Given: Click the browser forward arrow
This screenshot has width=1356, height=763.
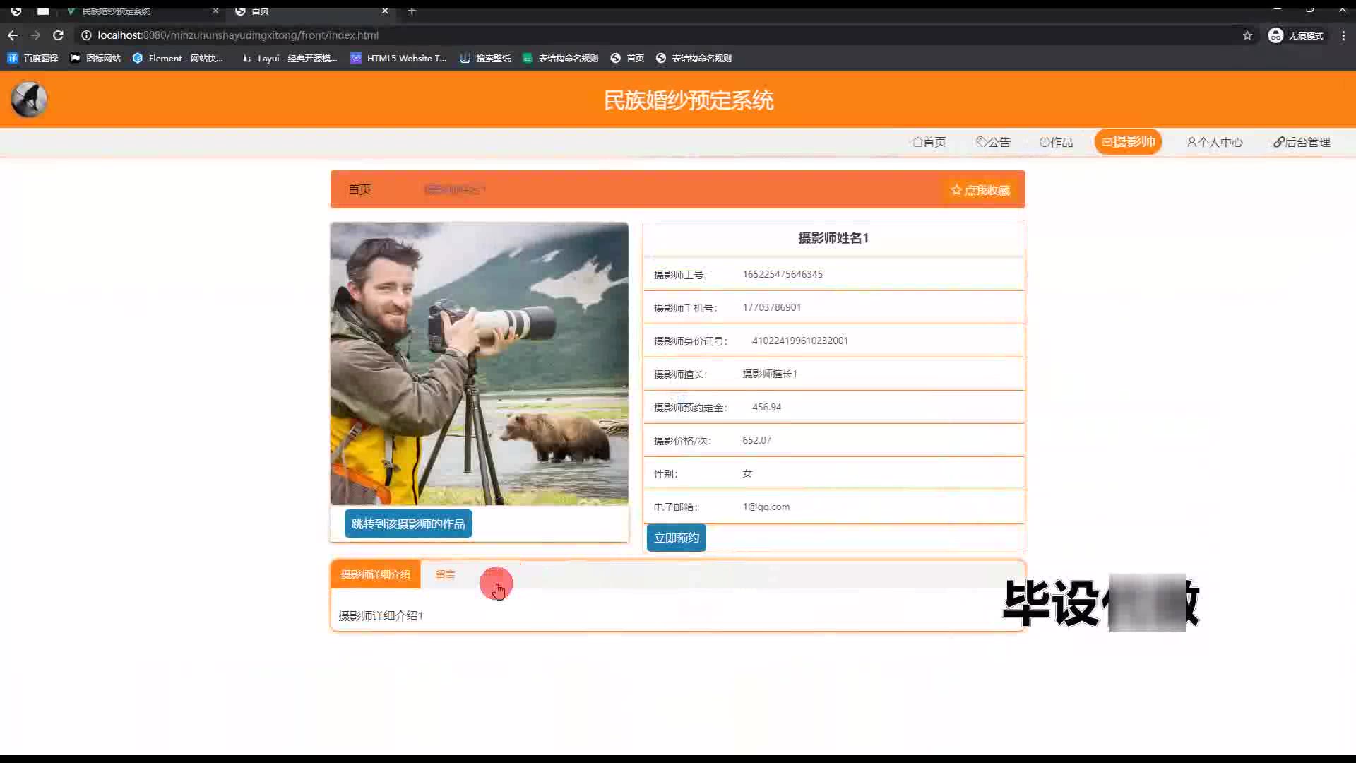Looking at the screenshot, I should coord(35,35).
